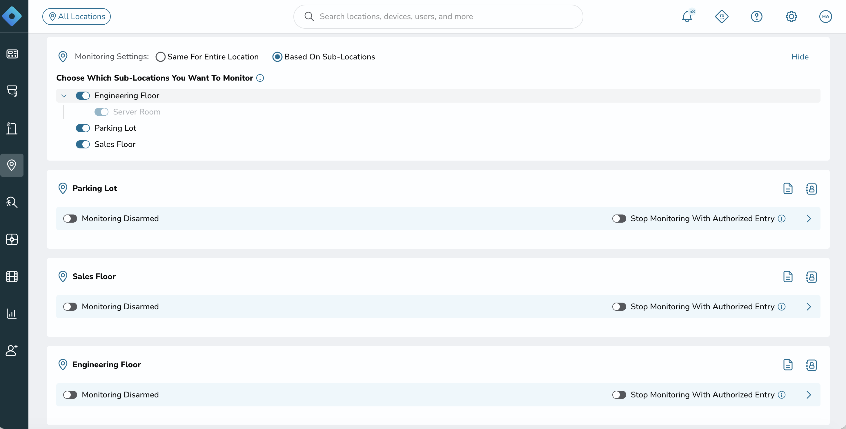Open the settings gear icon
This screenshot has height=429, width=846.
(791, 17)
